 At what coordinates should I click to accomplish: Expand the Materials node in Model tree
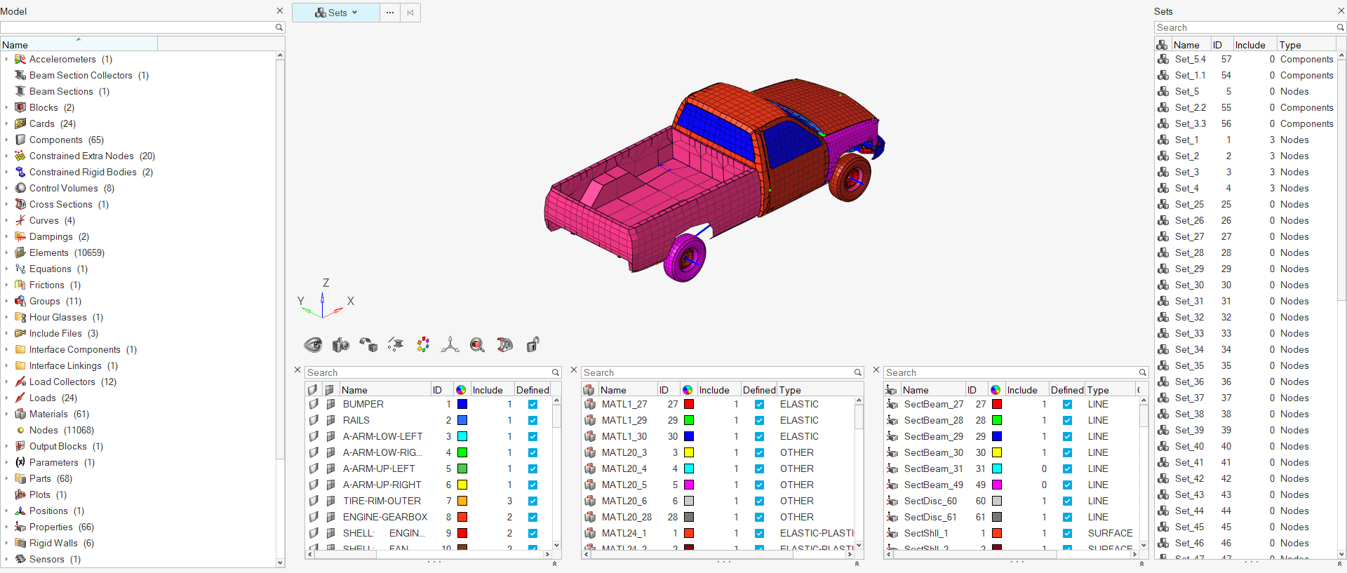6,414
